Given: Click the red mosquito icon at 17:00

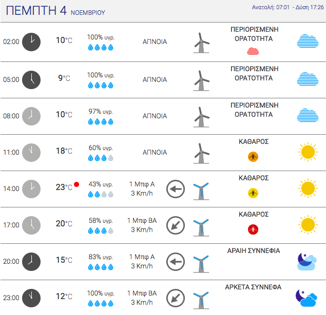Looking at the screenshot, I should (x=253, y=229).
